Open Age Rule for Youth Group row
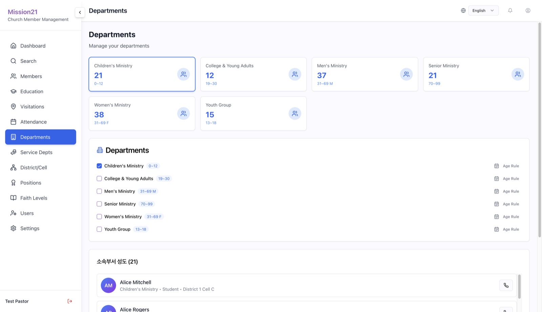This screenshot has height=312, width=542. [507, 229]
